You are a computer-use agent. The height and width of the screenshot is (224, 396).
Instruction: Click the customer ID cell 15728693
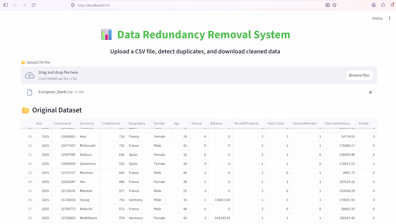[65, 218]
